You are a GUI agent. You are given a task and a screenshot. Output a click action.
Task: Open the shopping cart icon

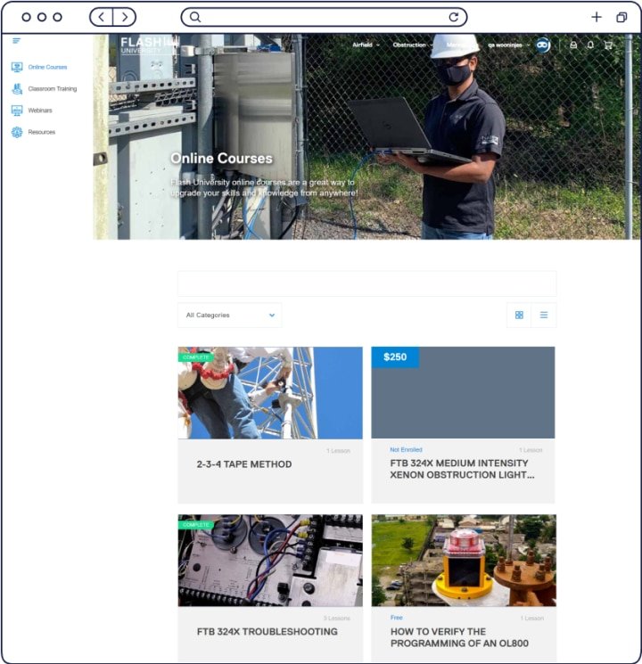[608, 45]
